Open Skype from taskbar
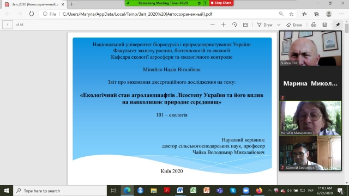This screenshot has width=349, height=196. pos(233,191)
